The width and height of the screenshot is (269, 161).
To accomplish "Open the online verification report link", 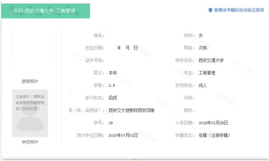I will (239, 10).
